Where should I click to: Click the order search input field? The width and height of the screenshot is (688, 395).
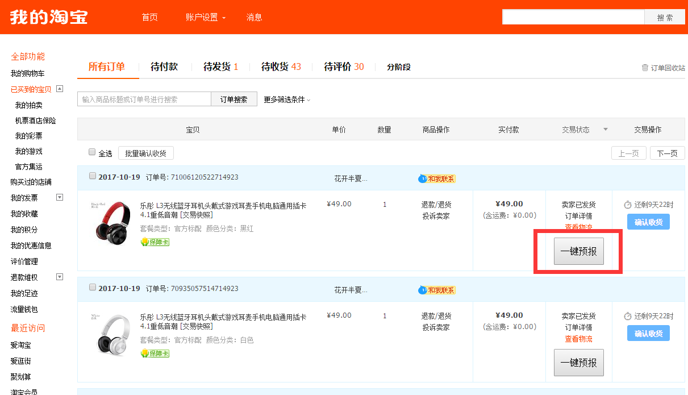click(x=144, y=99)
